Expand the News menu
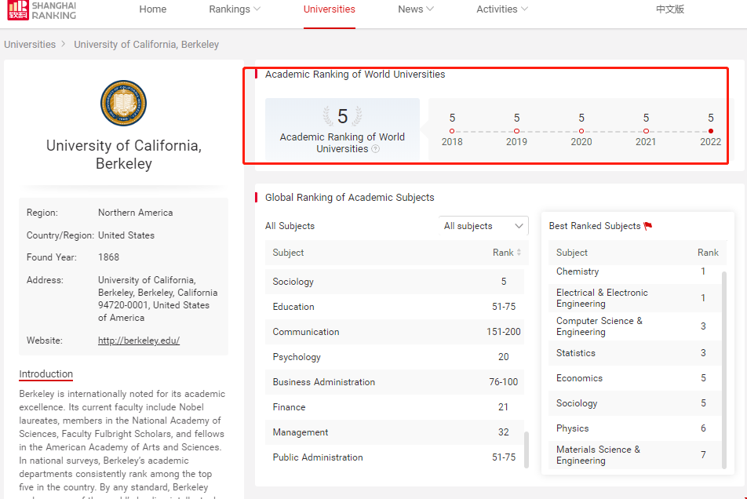747x499 pixels. point(415,9)
